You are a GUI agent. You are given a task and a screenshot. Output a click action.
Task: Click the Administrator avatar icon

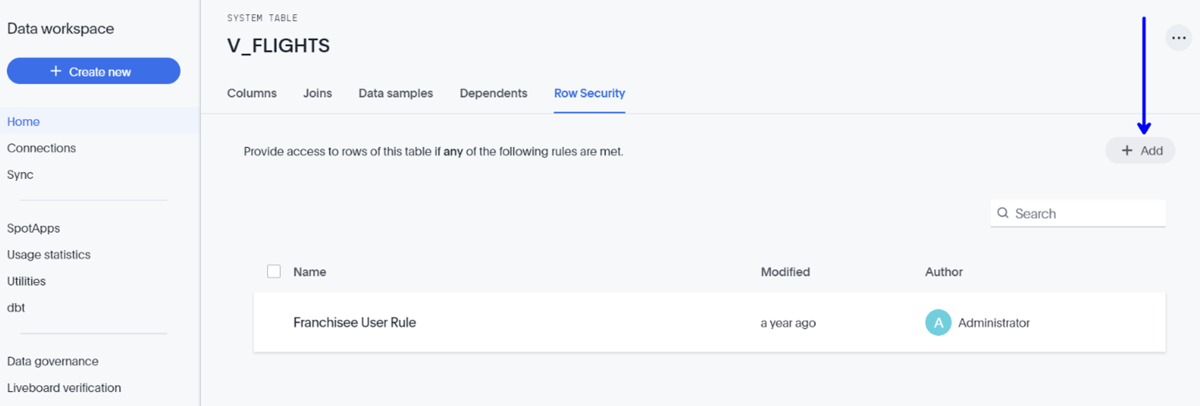[x=938, y=322]
